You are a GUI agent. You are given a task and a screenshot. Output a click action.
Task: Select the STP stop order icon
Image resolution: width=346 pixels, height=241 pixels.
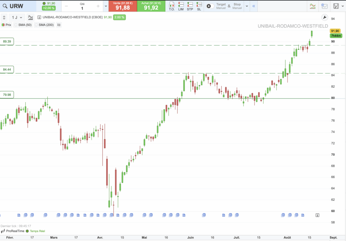(x=190, y=6)
